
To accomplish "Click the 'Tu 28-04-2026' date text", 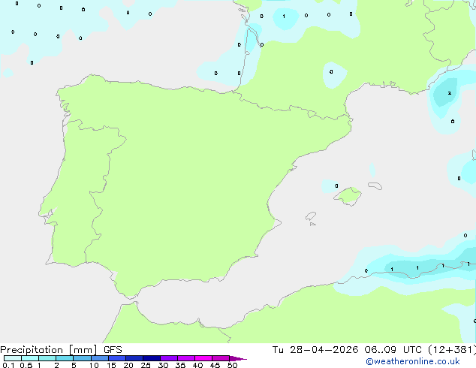I will (315, 350).
